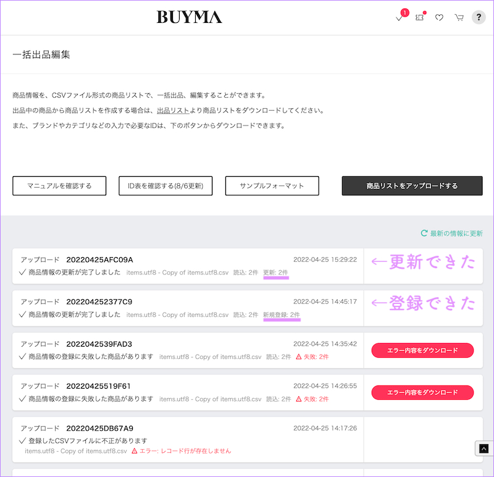Refresh using the circular arrow icon

(424, 234)
